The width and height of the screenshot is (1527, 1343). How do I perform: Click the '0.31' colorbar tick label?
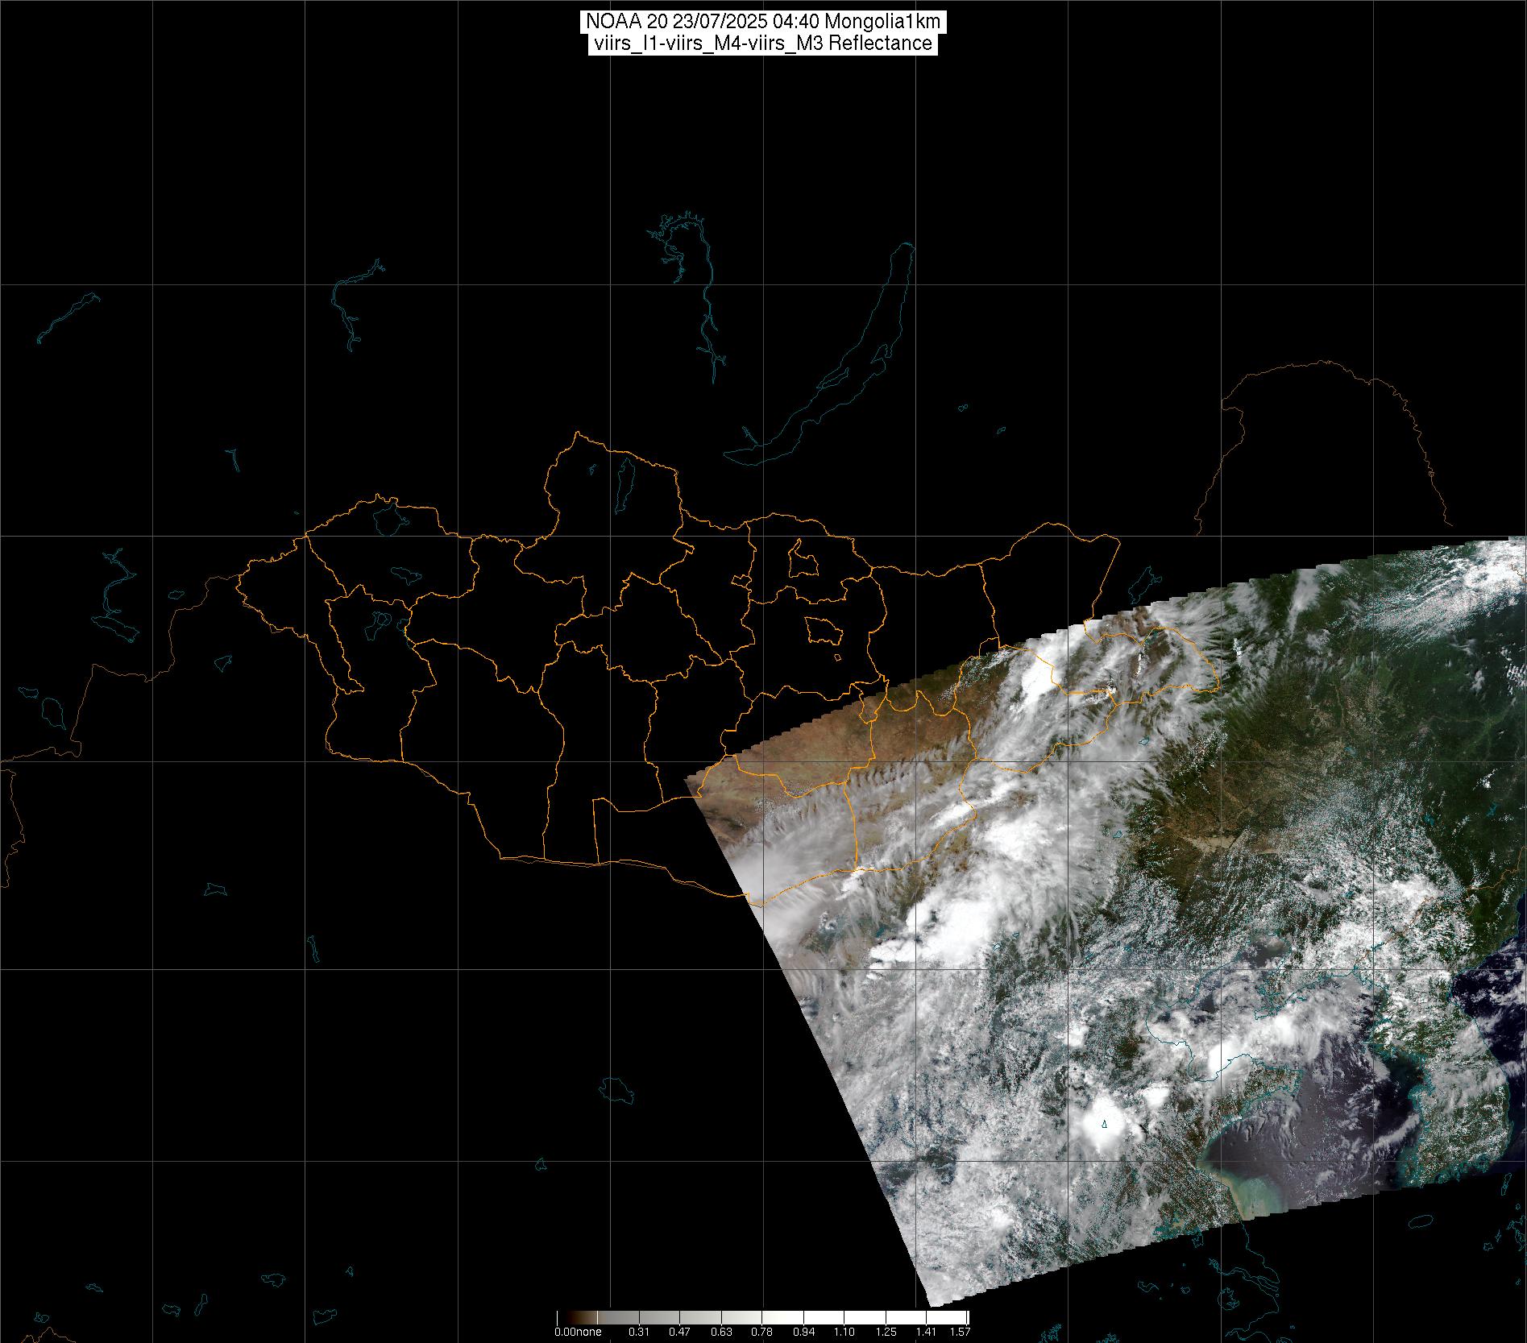639,1332
